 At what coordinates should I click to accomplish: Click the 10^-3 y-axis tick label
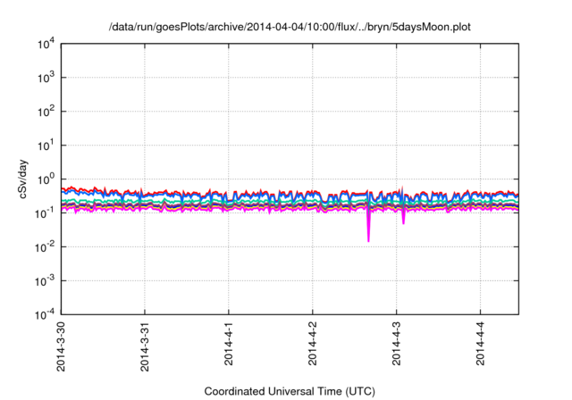pyautogui.click(x=45, y=280)
